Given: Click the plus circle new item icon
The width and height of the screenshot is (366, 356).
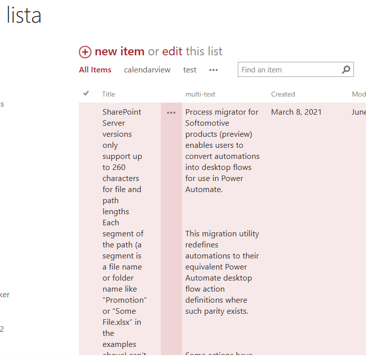Looking at the screenshot, I should (85, 52).
